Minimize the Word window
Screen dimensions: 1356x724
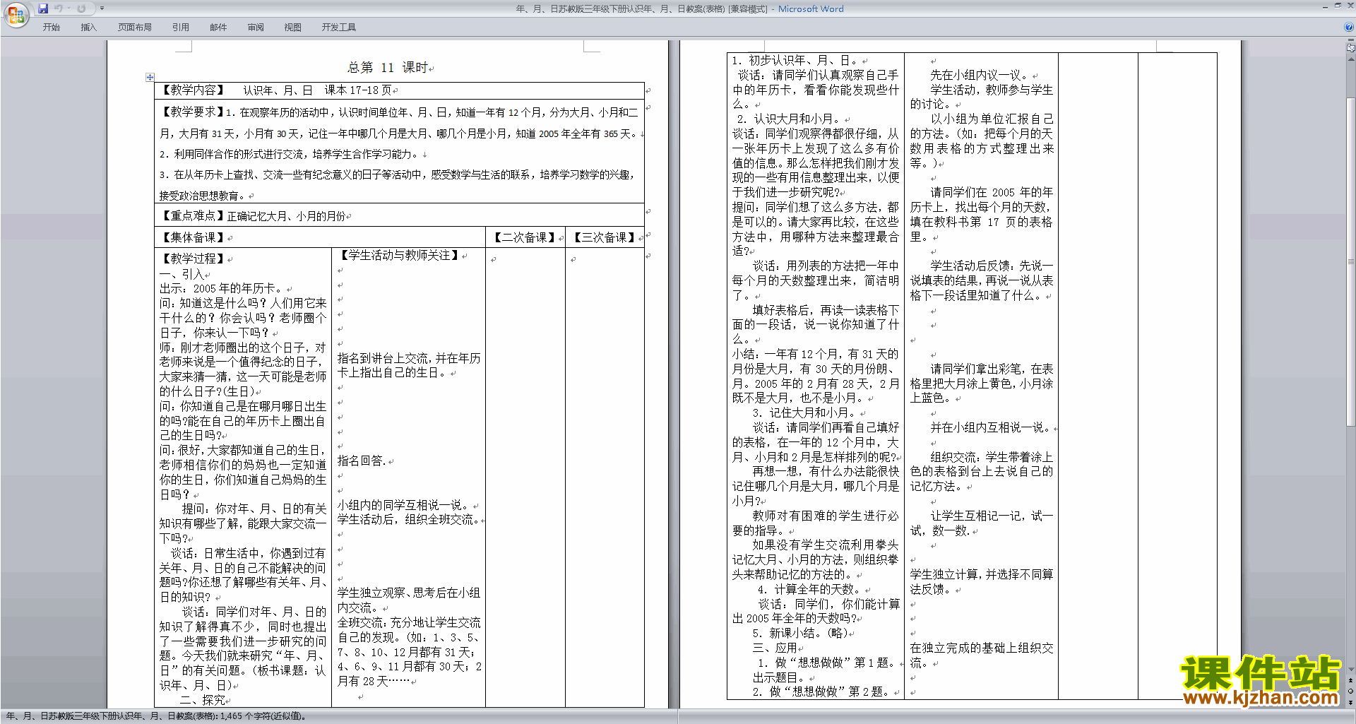point(1325,6)
